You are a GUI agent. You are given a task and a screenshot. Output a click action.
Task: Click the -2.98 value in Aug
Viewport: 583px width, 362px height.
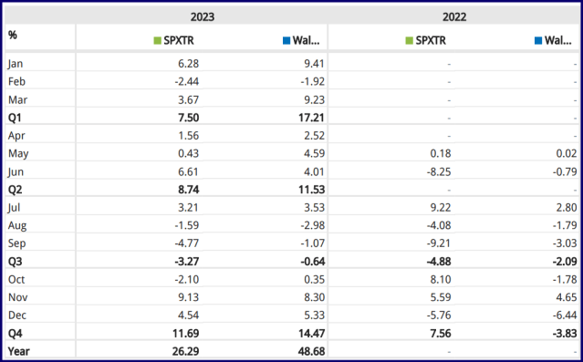[313, 225]
